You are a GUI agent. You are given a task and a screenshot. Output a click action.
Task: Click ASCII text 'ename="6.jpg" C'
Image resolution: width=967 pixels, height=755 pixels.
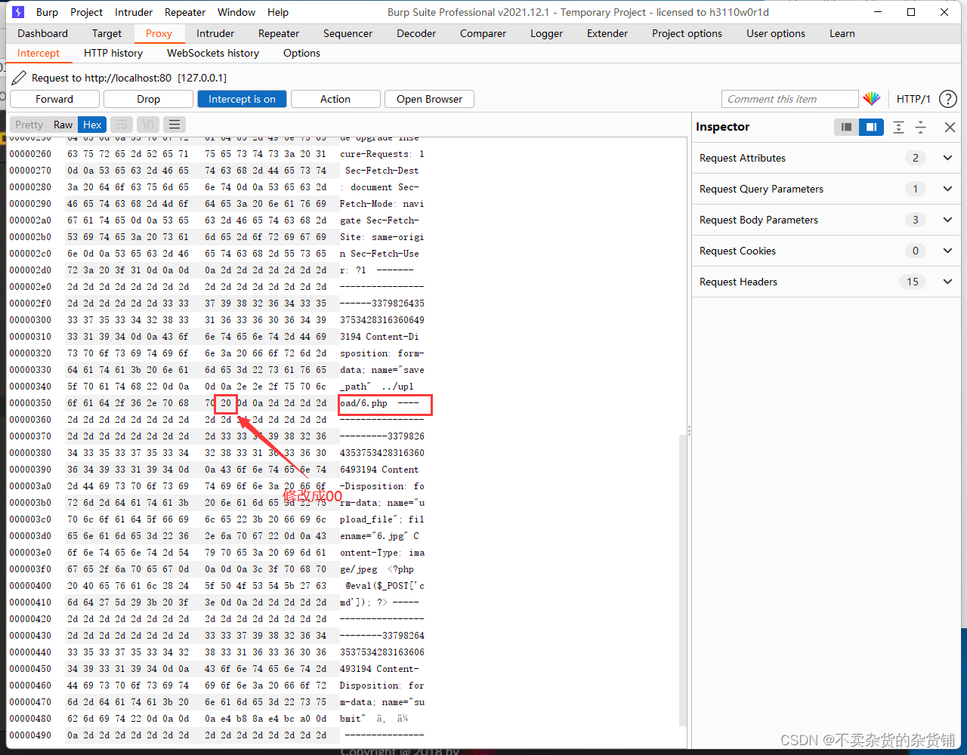(379, 536)
